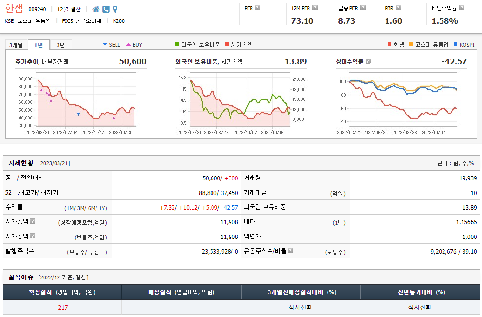The height and width of the screenshot is (317, 482).
Task: Click the 발행주식수 value 23,533,928/ 0
Action: point(220,252)
